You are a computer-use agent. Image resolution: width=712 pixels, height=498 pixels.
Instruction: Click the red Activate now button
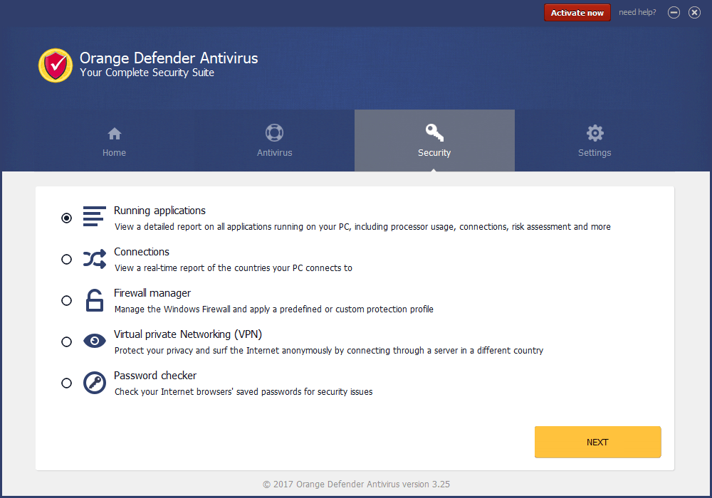[x=577, y=13]
